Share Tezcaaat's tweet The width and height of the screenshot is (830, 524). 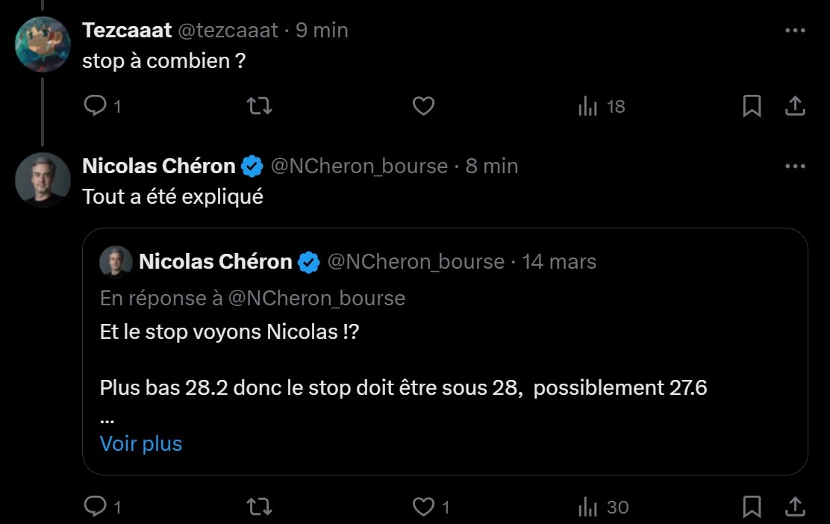(795, 107)
